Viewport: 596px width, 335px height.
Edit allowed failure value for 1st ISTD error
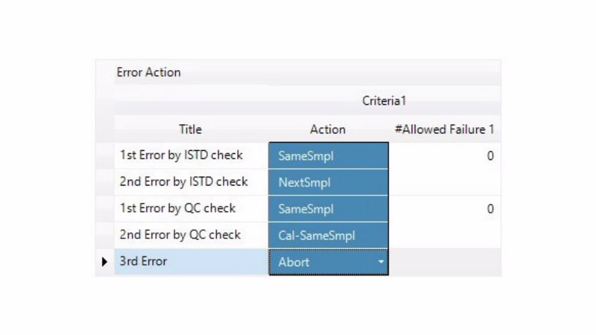(444, 156)
